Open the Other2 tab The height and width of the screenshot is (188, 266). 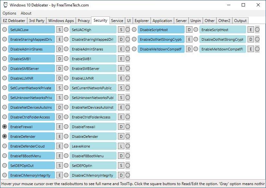(x=224, y=21)
